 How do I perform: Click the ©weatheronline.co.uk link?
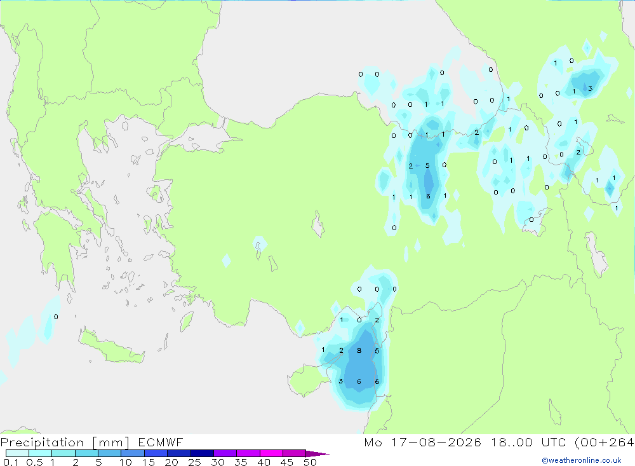[x=581, y=460]
